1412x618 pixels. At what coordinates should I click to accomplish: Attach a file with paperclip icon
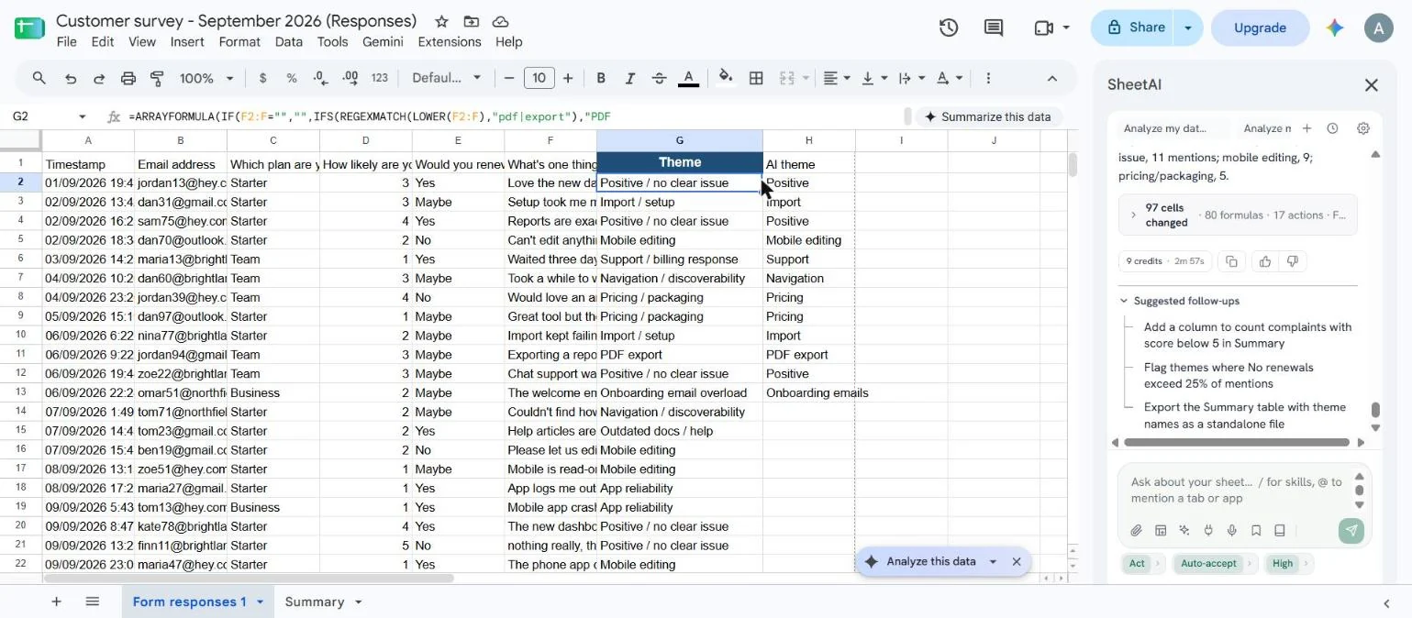1136,530
